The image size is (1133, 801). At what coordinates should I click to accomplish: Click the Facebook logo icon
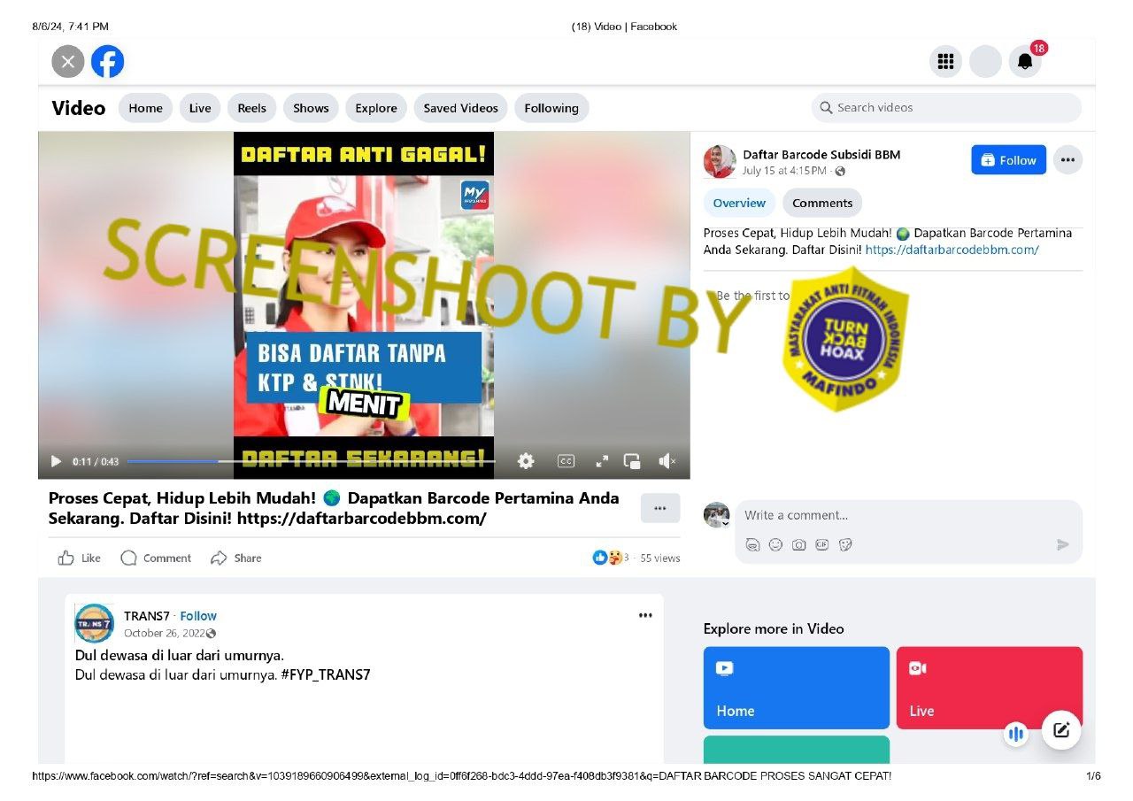[107, 62]
